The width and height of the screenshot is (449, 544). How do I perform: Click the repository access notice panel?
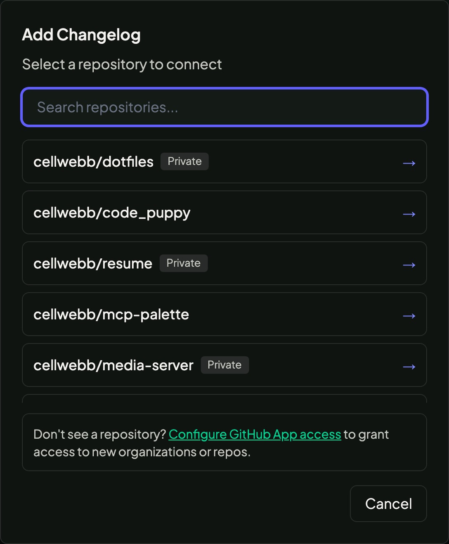(x=224, y=442)
